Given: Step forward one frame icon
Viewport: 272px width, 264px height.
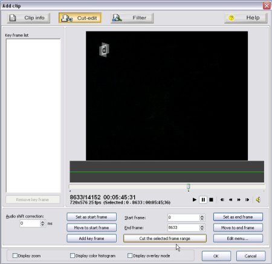Looking at the screenshot, I should pos(247,199).
